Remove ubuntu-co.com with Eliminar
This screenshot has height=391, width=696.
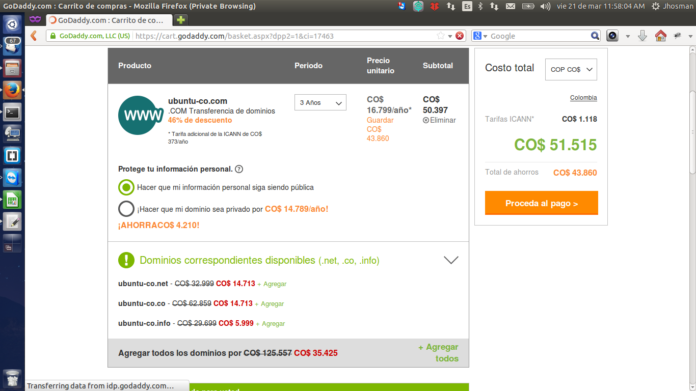pyautogui.click(x=439, y=120)
